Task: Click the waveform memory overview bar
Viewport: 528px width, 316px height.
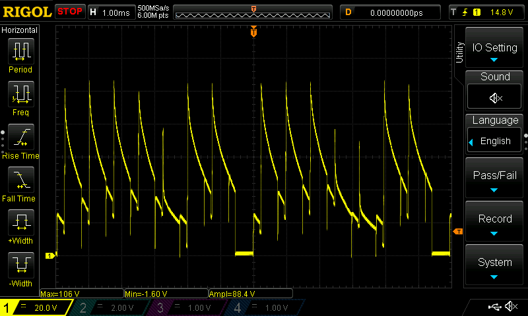Action: (253, 13)
